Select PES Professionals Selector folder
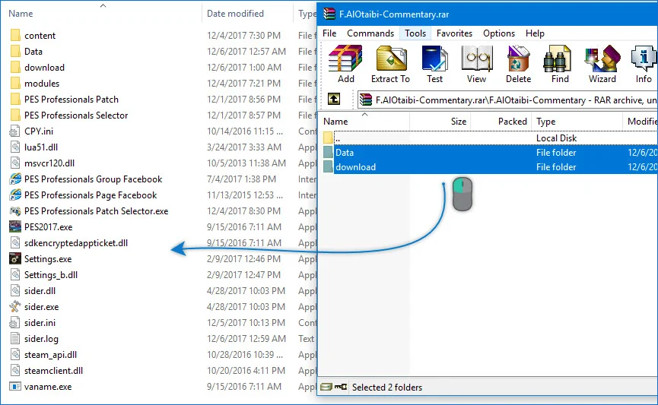Screen dimensions: 658x405 (76, 115)
